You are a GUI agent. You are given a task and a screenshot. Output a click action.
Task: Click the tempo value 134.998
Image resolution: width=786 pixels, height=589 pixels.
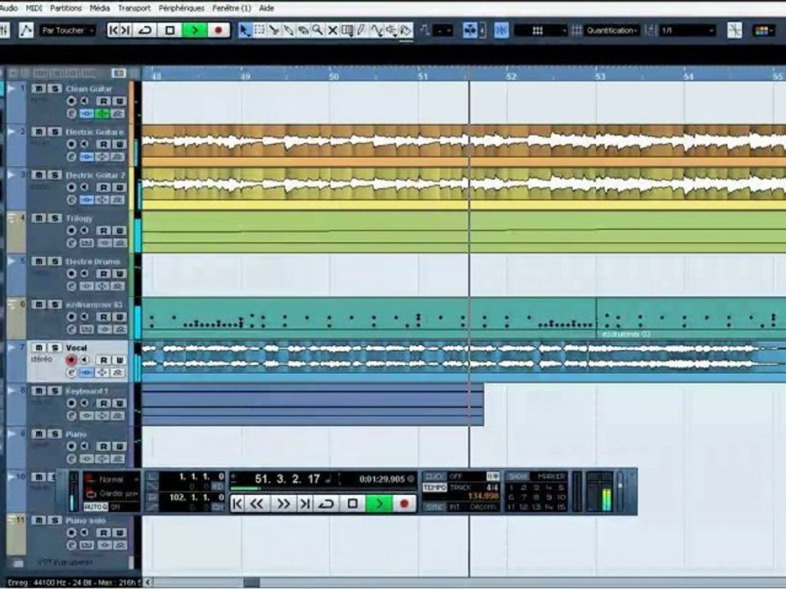[483, 497]
